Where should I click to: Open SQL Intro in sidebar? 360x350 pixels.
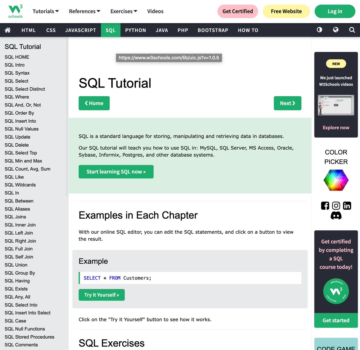(14, 65)
